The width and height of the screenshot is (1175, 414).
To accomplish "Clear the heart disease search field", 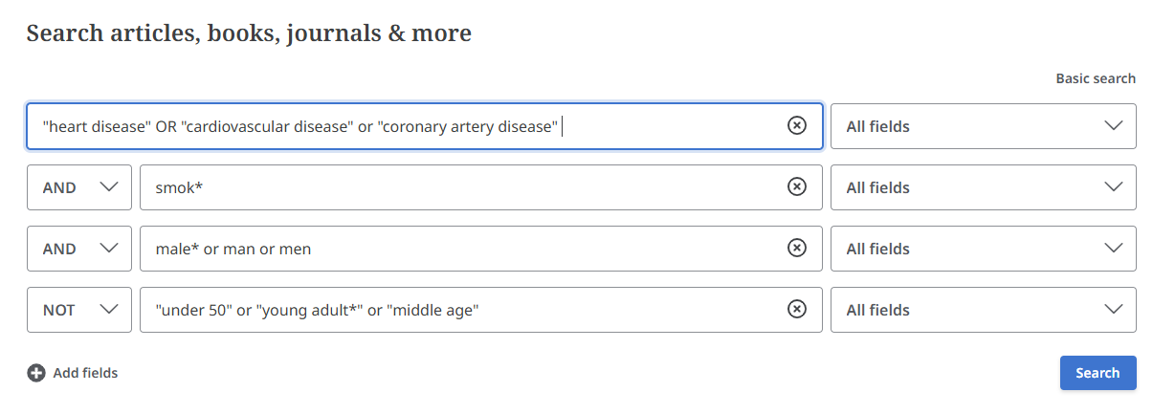I will tap(796, 126).
